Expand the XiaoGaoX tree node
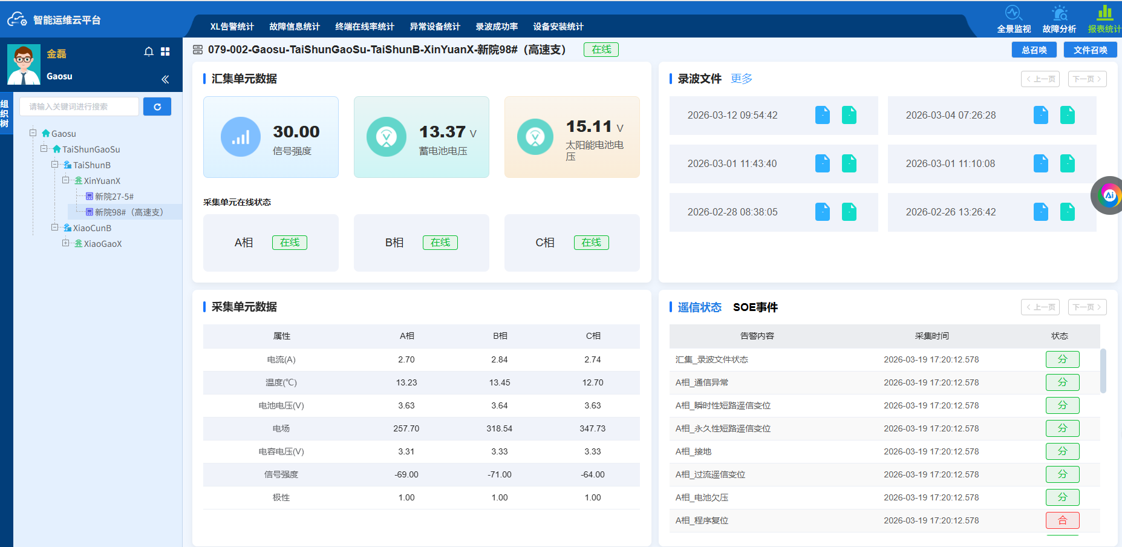The image size is (1122, 547). click(x=65, y=243)
